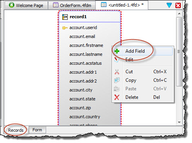Screen dimensions: 192x143
Task: Select Delete in the context menu
Action: [x=142, y=97]
